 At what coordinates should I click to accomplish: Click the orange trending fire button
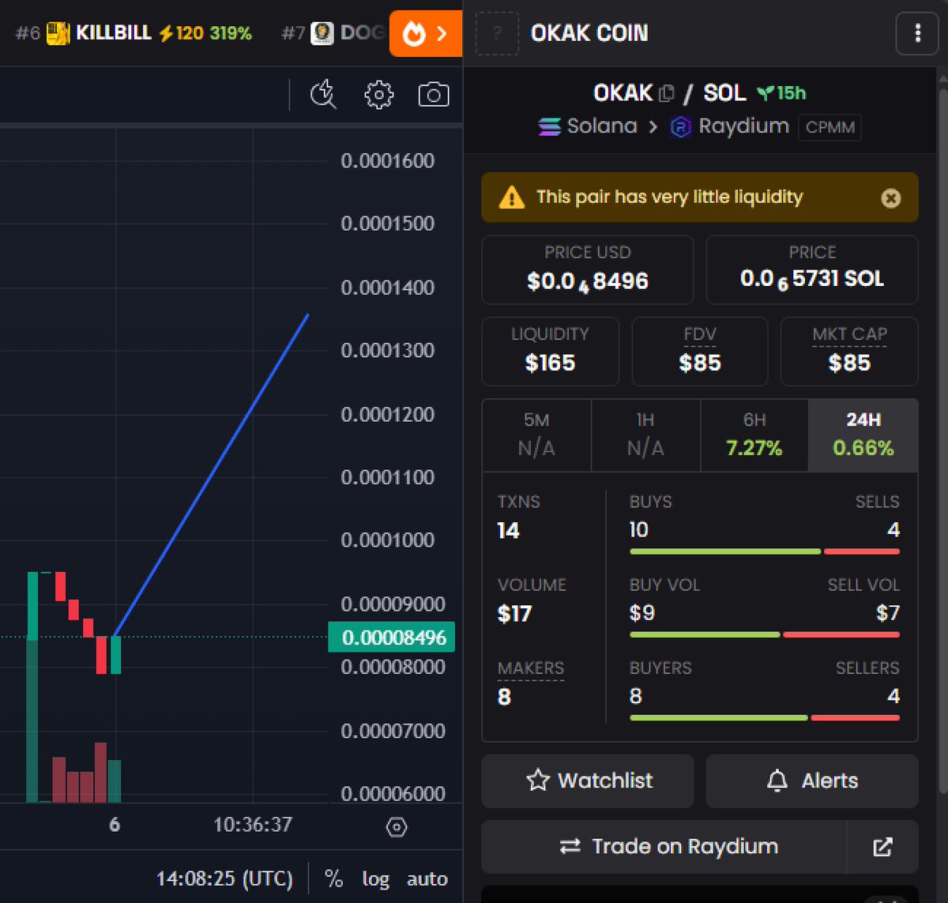[x=426, y=33]
